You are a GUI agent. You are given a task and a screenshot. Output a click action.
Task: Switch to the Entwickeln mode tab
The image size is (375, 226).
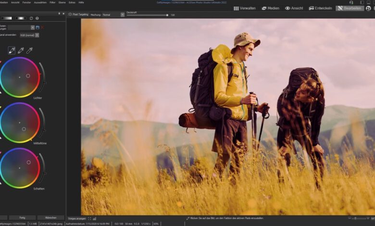coord(320,8)
